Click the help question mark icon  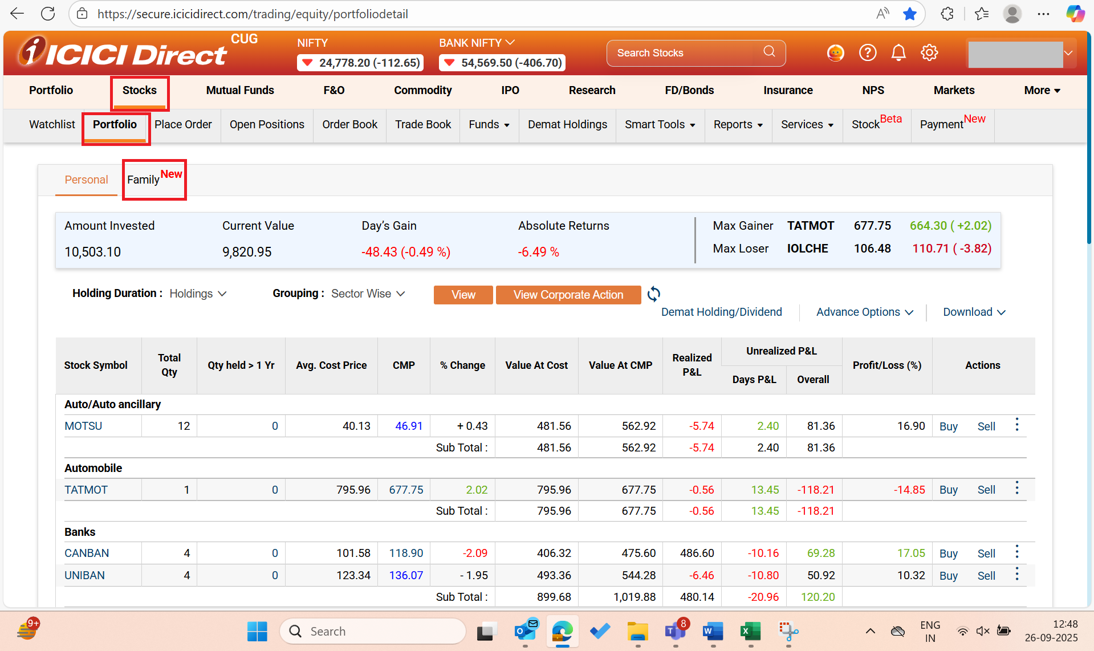[x=868, y=52]
